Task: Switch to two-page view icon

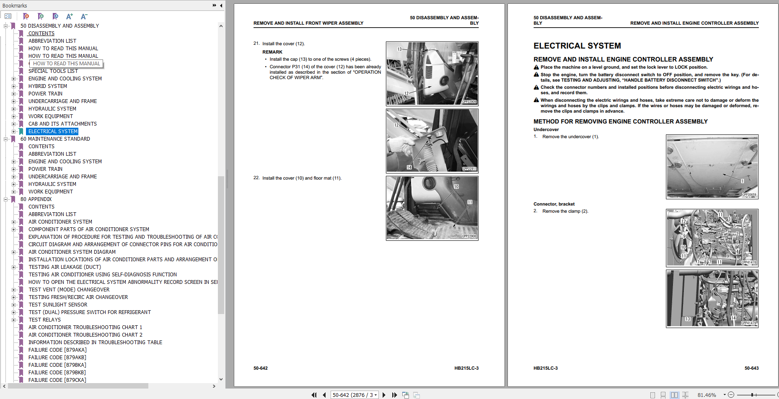Action: pos(674,395)
